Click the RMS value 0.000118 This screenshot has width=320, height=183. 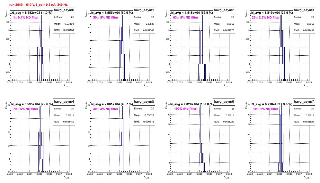tap(148, 122)
